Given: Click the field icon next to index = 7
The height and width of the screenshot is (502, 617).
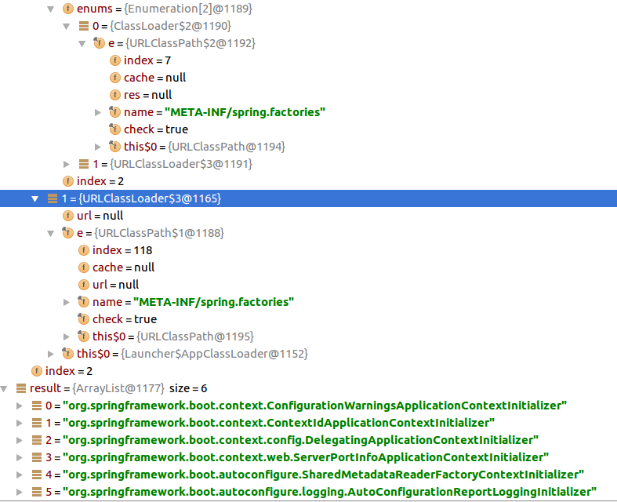Looking at the screenshot, I should 115,60.
